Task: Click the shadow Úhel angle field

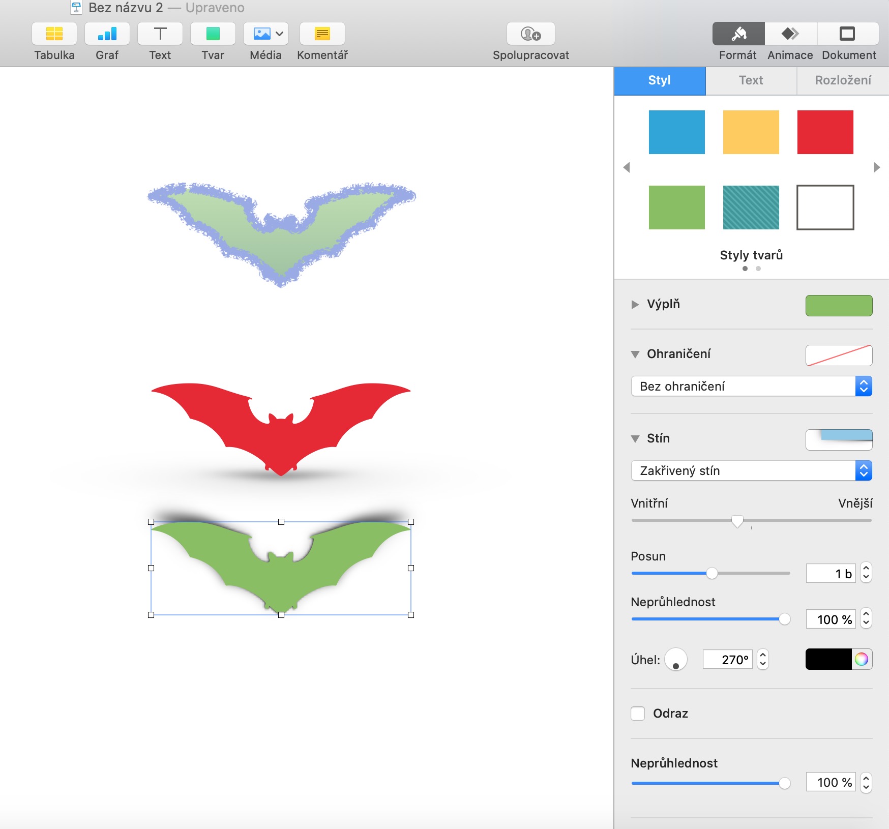Action: [727, 660]
